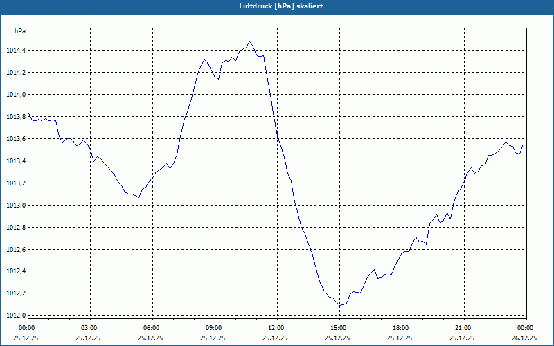Pick the 1013,2 y-axis tick label

(16, 183)
